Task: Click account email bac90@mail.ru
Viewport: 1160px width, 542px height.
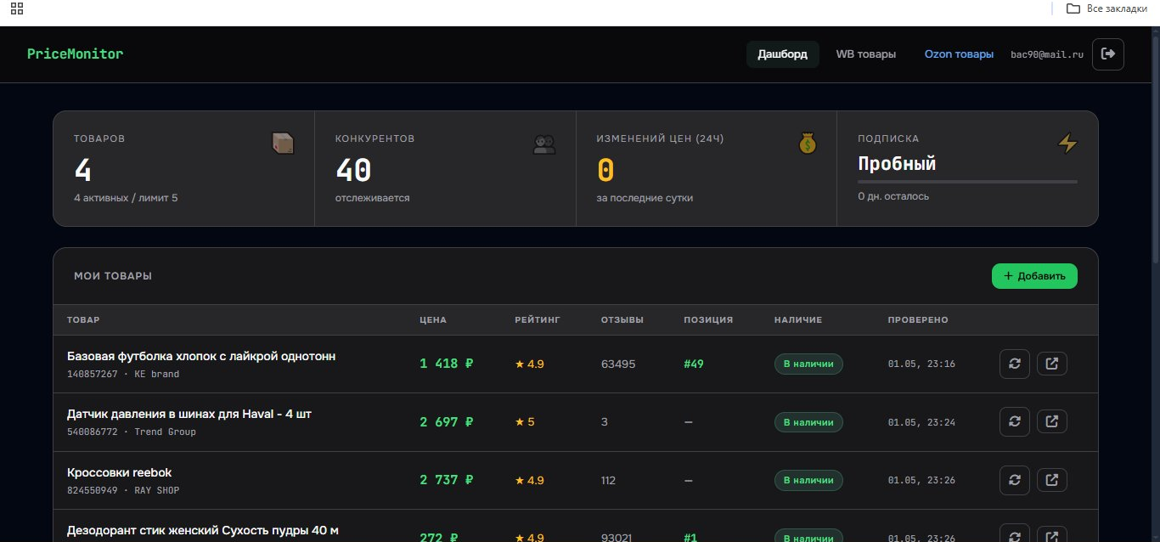Action: [x=1047, y=54]
